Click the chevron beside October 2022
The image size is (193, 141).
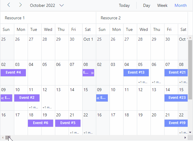point(62,5)
